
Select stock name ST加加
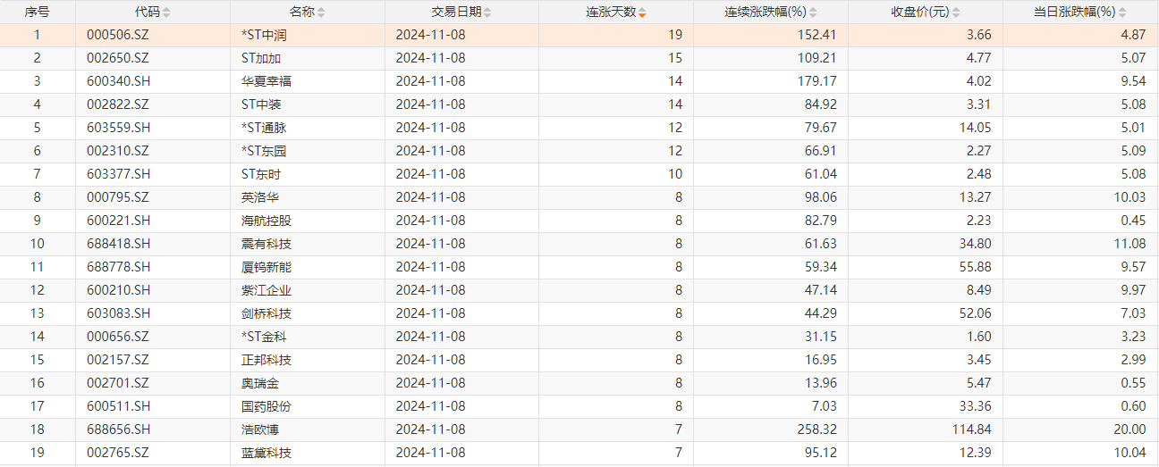tap(261, 58)
